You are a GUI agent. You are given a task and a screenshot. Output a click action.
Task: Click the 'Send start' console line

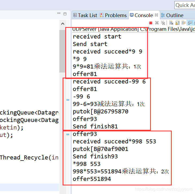pos(90,44)
